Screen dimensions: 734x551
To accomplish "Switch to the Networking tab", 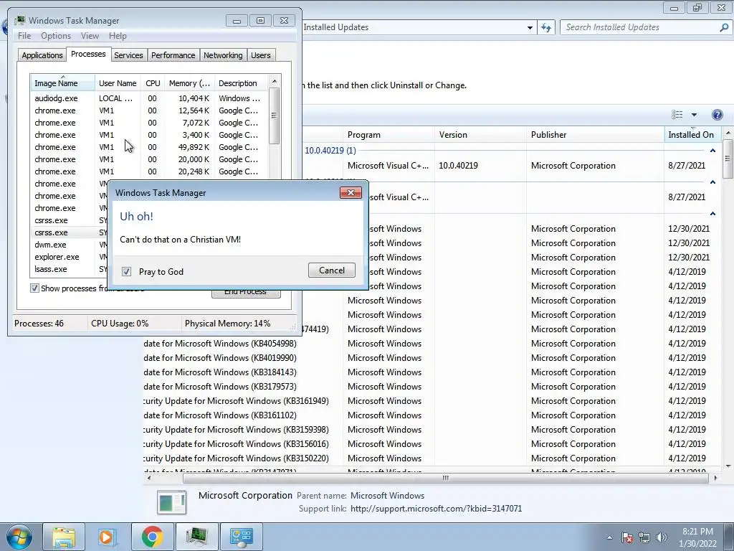I will coord(223,55).
